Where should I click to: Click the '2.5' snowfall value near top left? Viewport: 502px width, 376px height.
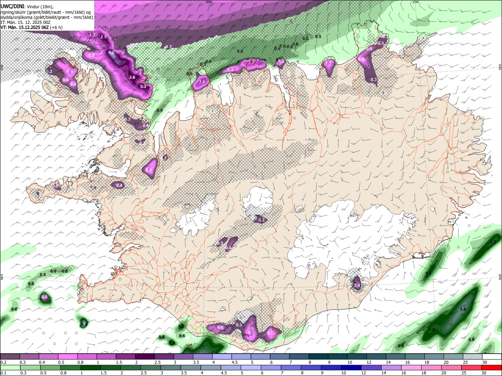[x=104, y=37]
